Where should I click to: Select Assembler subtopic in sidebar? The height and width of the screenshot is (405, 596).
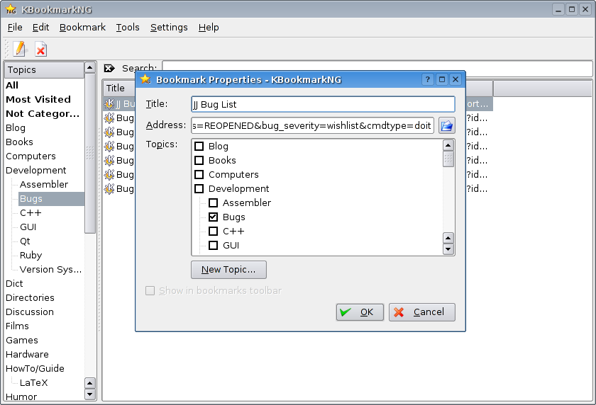pos(44,184)
